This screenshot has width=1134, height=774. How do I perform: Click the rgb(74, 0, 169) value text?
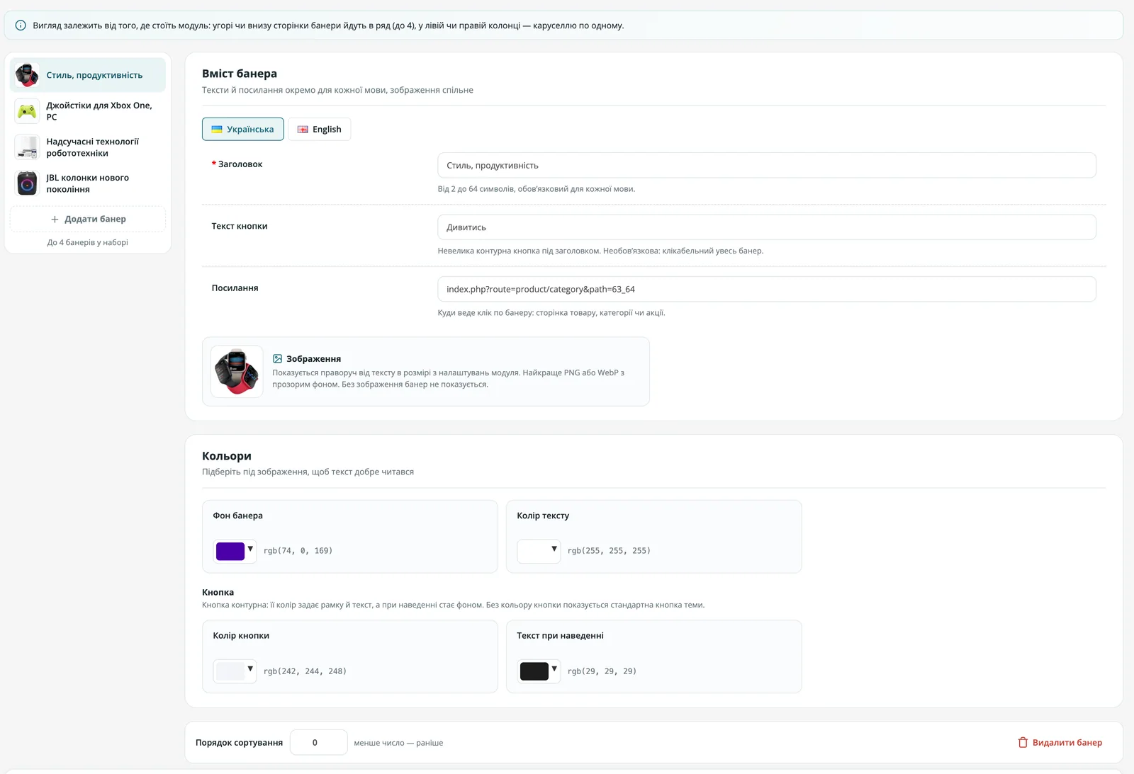coord(298,551)
